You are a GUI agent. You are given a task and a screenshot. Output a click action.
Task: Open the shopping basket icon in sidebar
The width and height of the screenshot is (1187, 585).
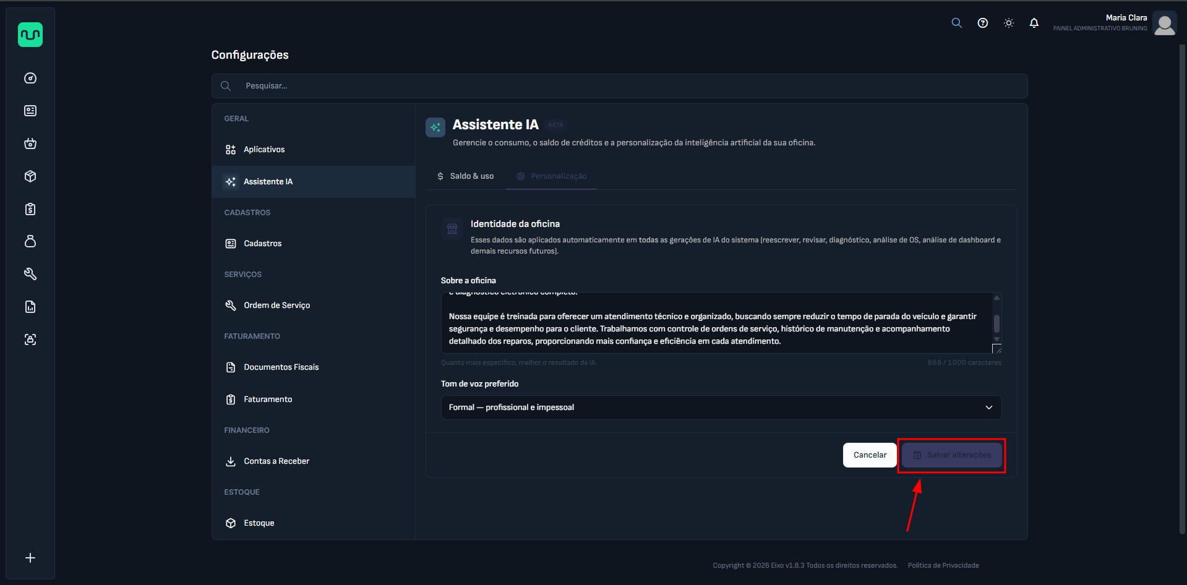(30, 143)
